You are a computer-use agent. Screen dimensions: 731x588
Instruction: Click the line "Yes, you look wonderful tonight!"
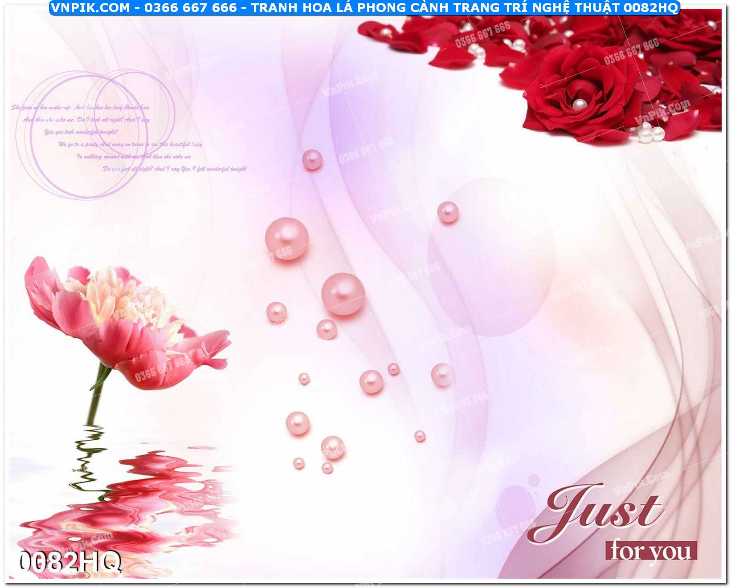click(81, 132)
